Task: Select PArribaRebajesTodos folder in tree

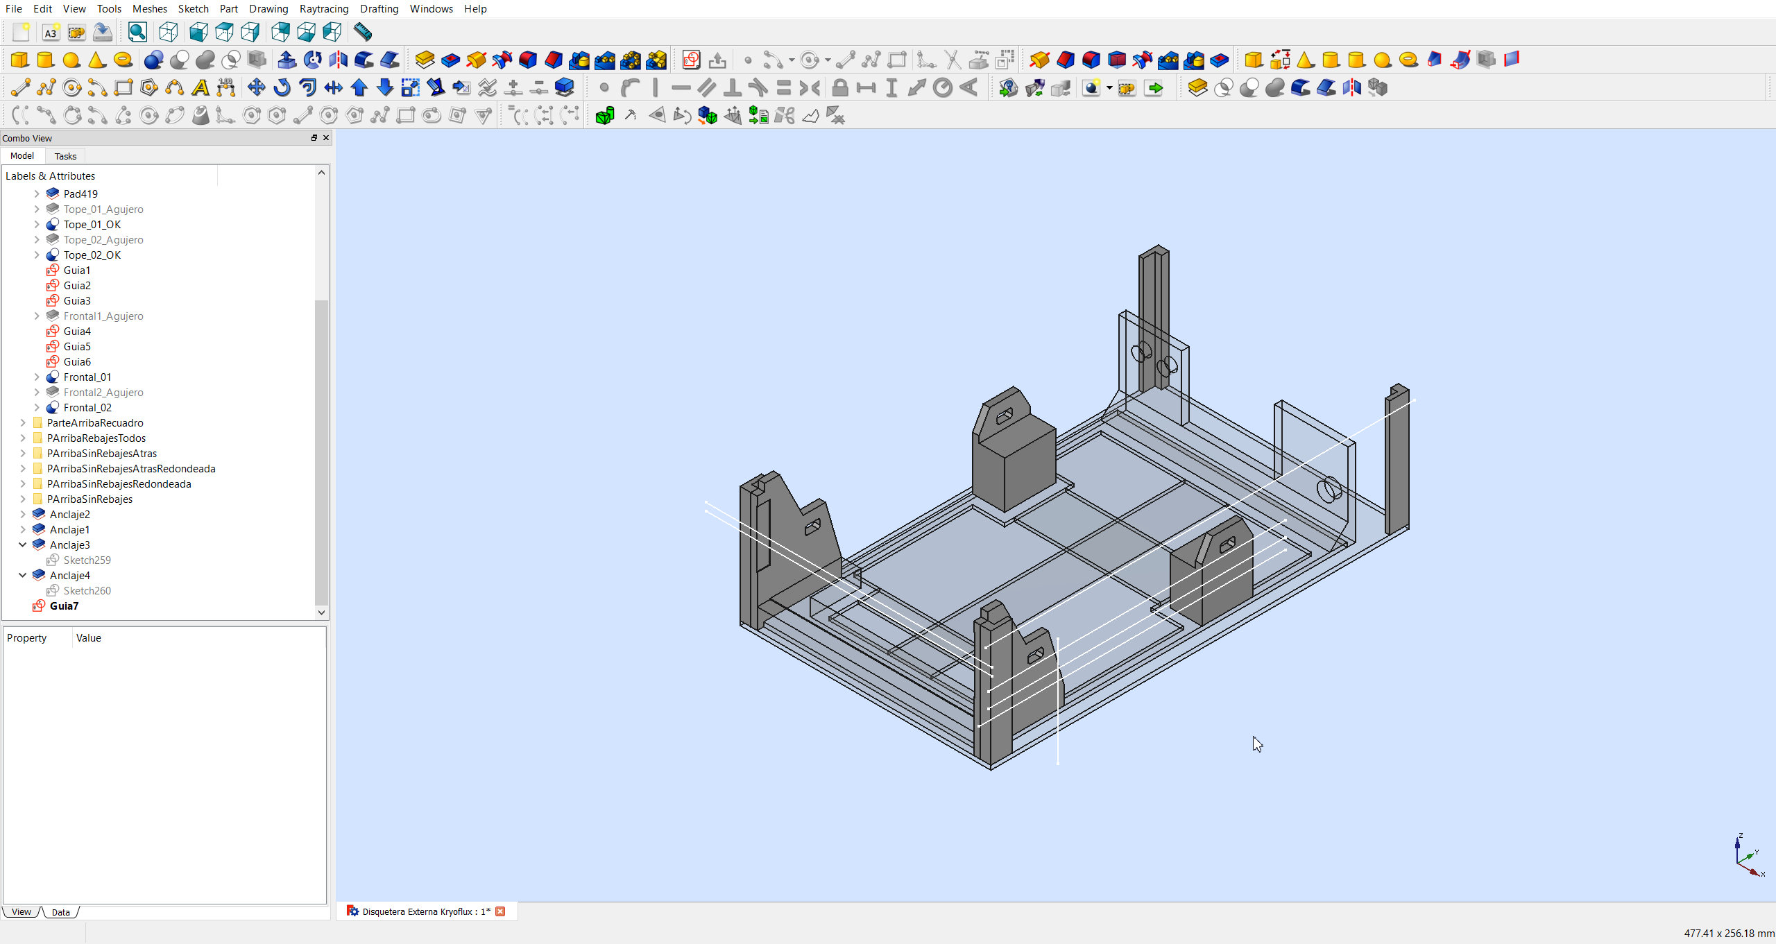Action: click(x=96, y=438)
